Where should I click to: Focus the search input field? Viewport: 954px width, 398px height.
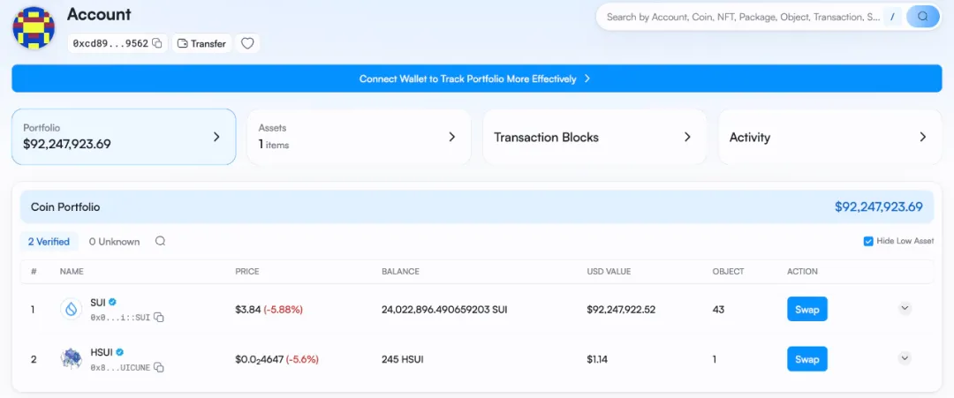pos(742,17)
